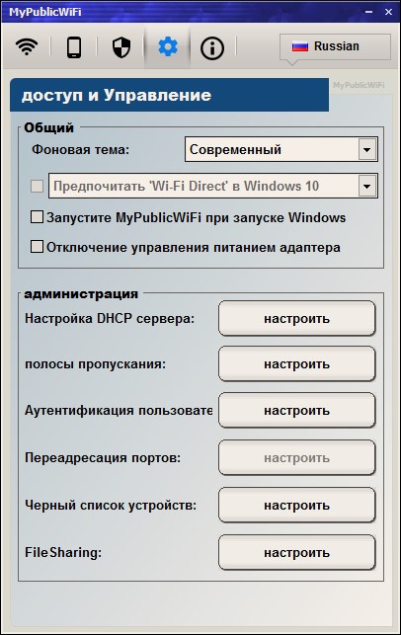This screenshot has height=635, width=401.
Task: Minimize the MyPublicWiFi window
Action: (368, 12)
